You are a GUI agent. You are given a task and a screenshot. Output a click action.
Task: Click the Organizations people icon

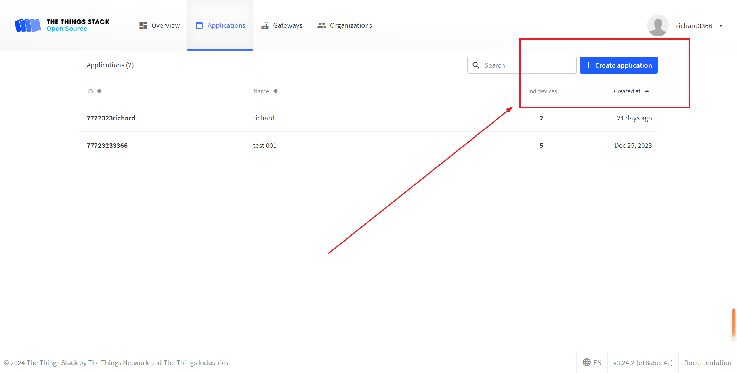point(321,25)
